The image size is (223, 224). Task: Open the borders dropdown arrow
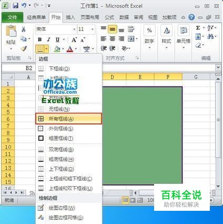coord(46,49)
